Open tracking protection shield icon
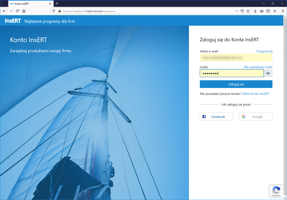This screenshot has width=287, height=200. click(x=54, y=11)
